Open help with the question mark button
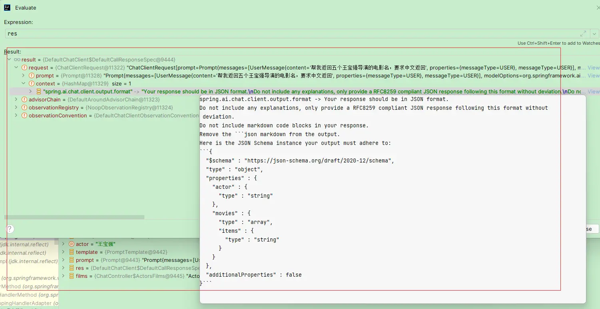 (10, 229)
